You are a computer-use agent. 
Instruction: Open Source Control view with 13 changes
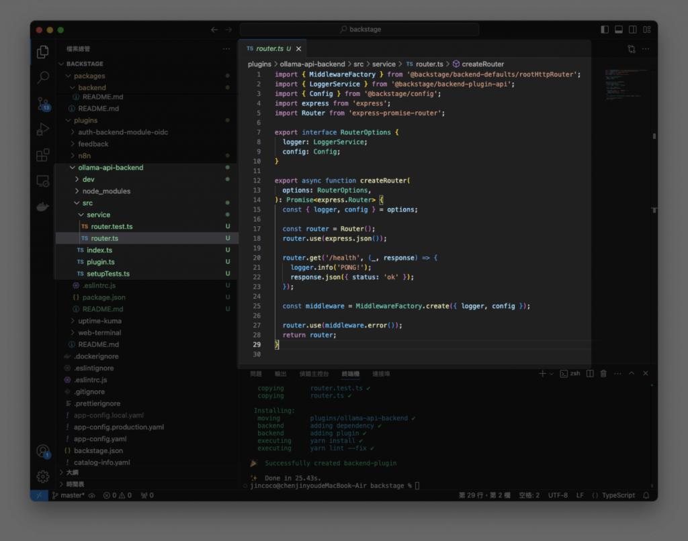coord(43,103)
